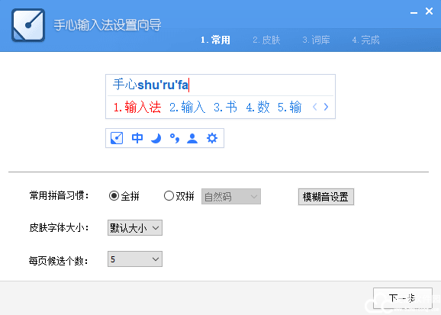
Task: Choose candidate 4. 数
Action: point(258,107)
